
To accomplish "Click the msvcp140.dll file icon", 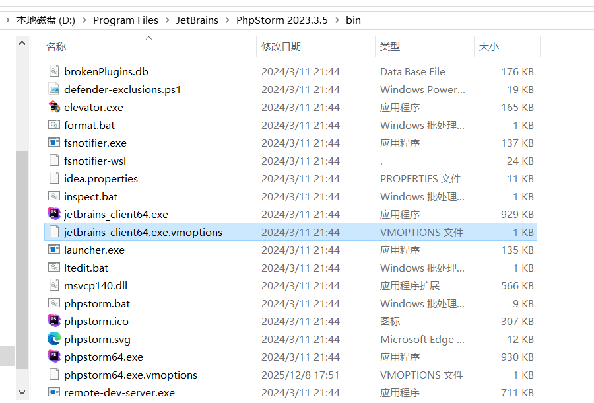I will (x=54, y=285).
